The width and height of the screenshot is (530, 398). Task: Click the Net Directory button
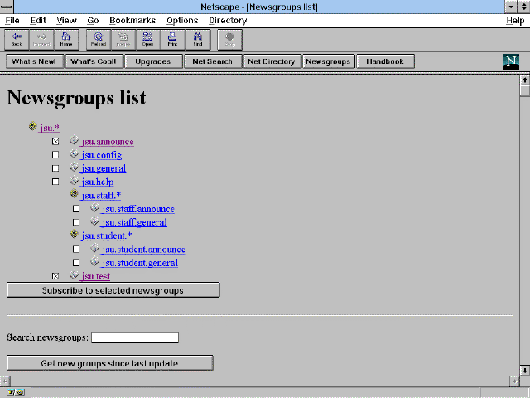click(x=272, y=61)
